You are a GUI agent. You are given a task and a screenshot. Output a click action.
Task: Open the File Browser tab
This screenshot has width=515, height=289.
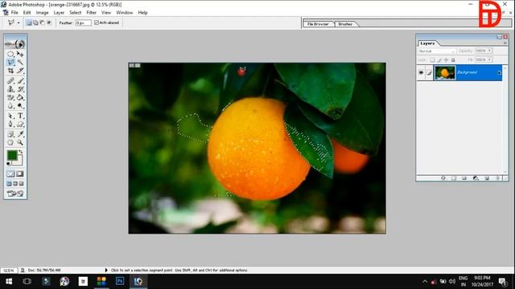click(x=318, y=24)
